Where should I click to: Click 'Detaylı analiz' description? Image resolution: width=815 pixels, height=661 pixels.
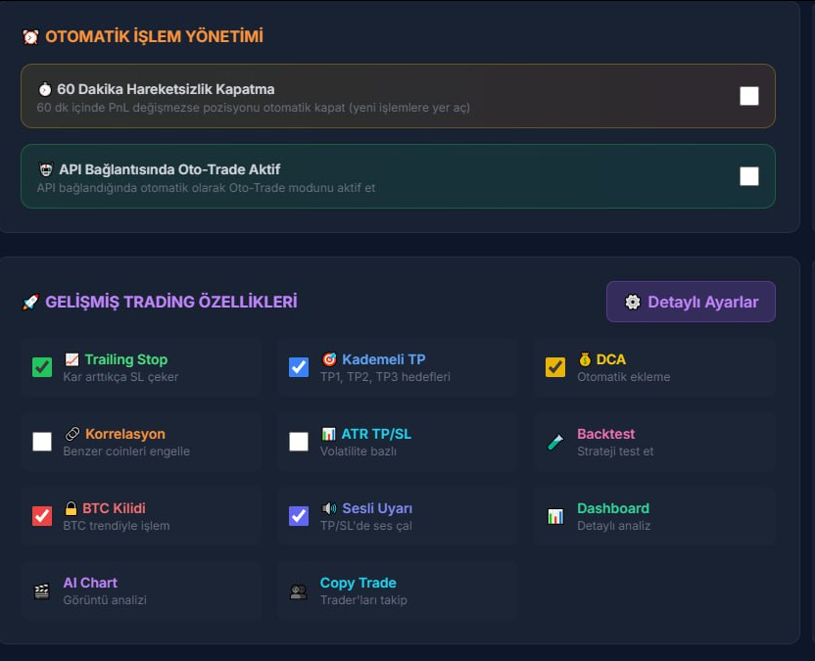coord(614,526)
